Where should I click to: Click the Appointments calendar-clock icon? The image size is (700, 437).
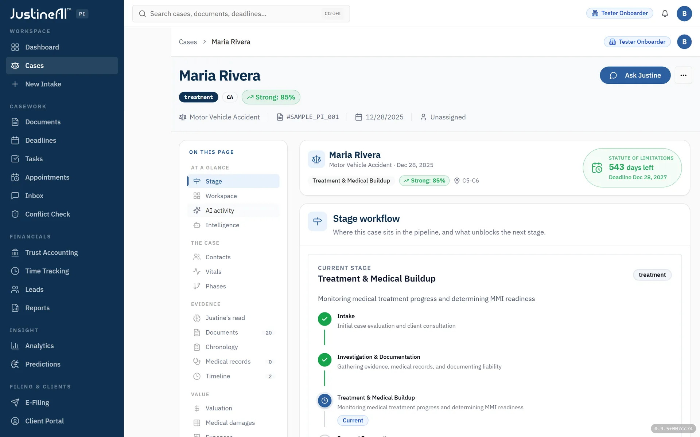coord(15,177)
